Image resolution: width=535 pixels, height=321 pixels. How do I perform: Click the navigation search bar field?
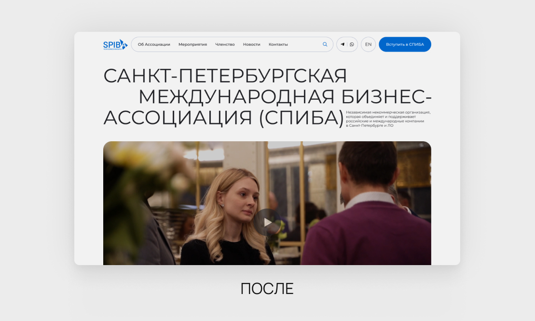232,44
